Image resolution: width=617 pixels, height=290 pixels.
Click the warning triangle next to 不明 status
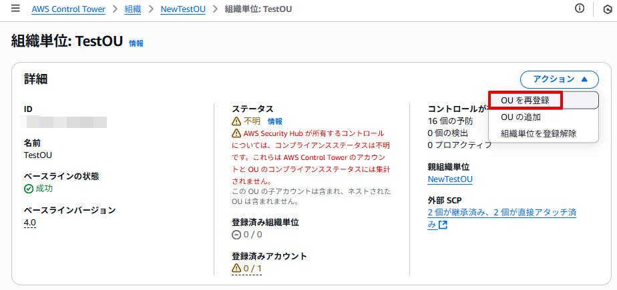tap(236, 121)
